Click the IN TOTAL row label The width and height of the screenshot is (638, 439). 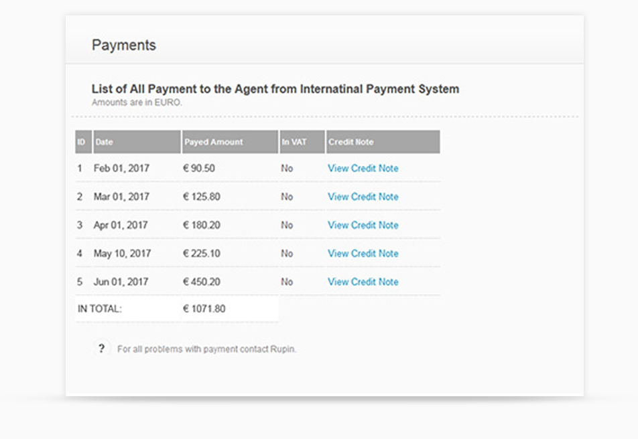(x=100, y=309)
